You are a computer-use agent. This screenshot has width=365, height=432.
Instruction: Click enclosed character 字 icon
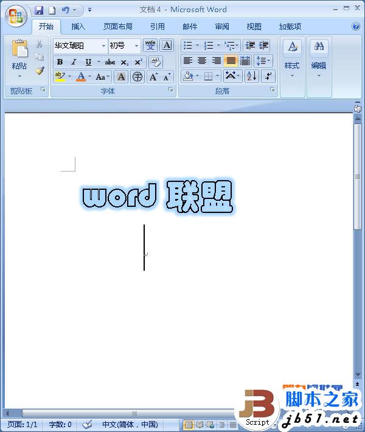[x=137, y=77]
